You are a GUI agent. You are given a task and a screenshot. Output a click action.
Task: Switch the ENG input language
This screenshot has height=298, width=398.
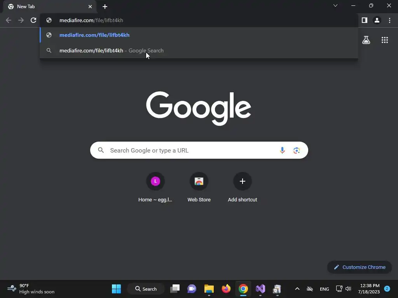(x=325, y=289)
